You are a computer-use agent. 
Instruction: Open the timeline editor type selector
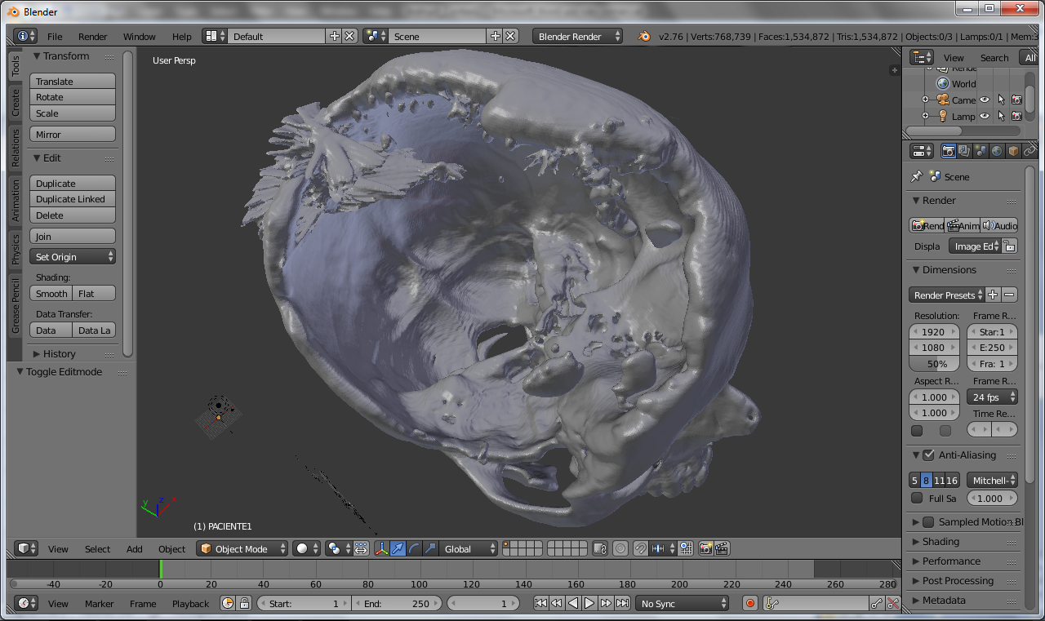[x=27, y=603]
